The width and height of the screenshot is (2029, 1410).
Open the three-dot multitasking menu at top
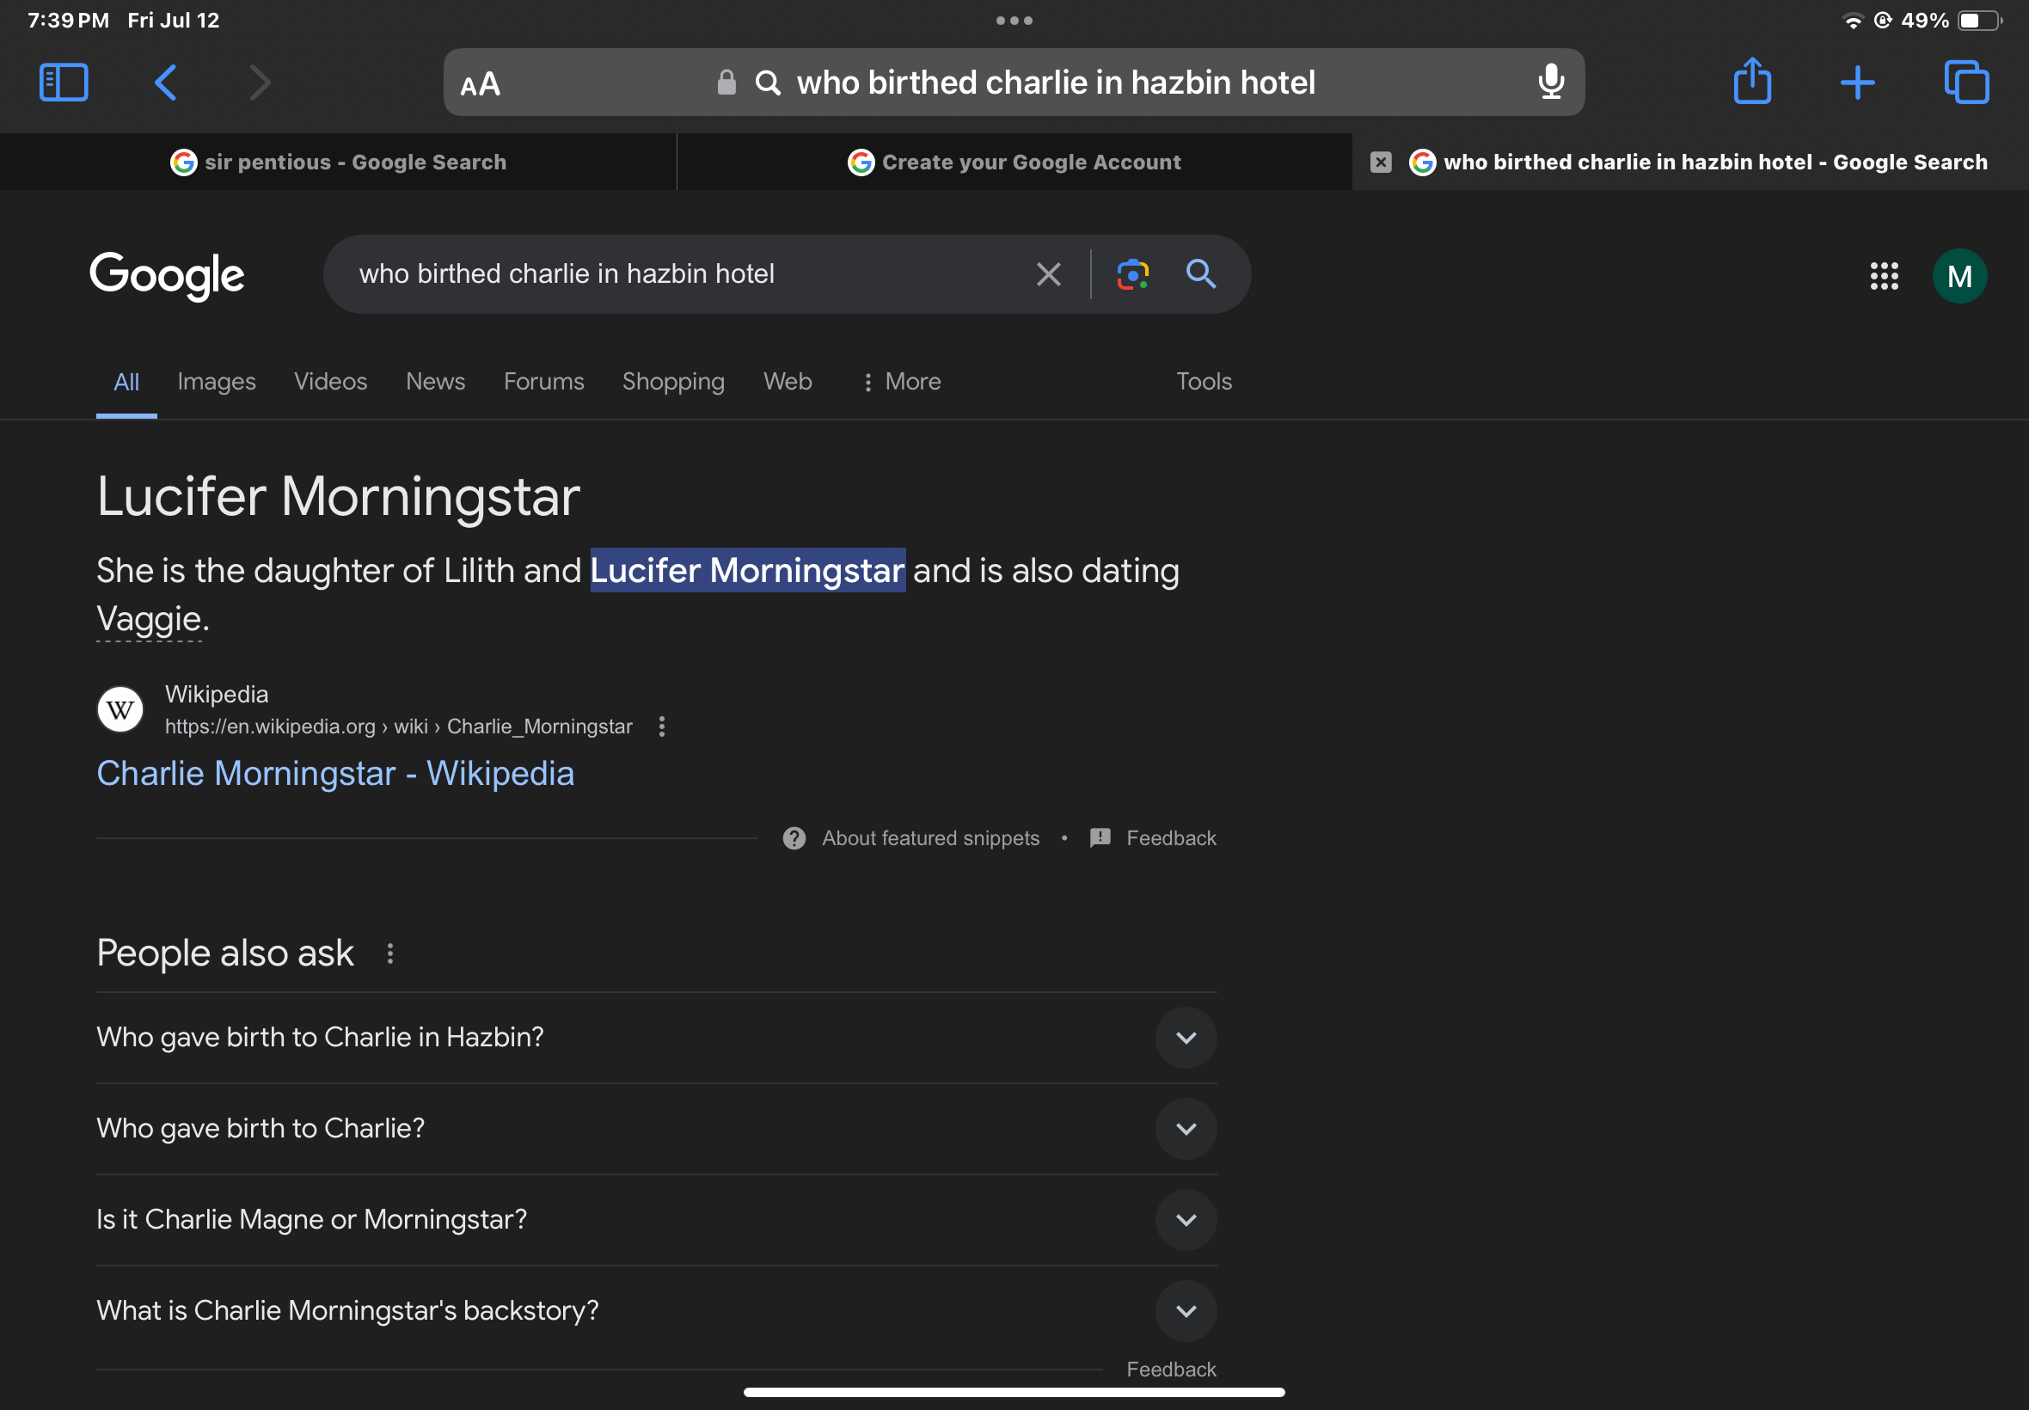click(1014, 21)
